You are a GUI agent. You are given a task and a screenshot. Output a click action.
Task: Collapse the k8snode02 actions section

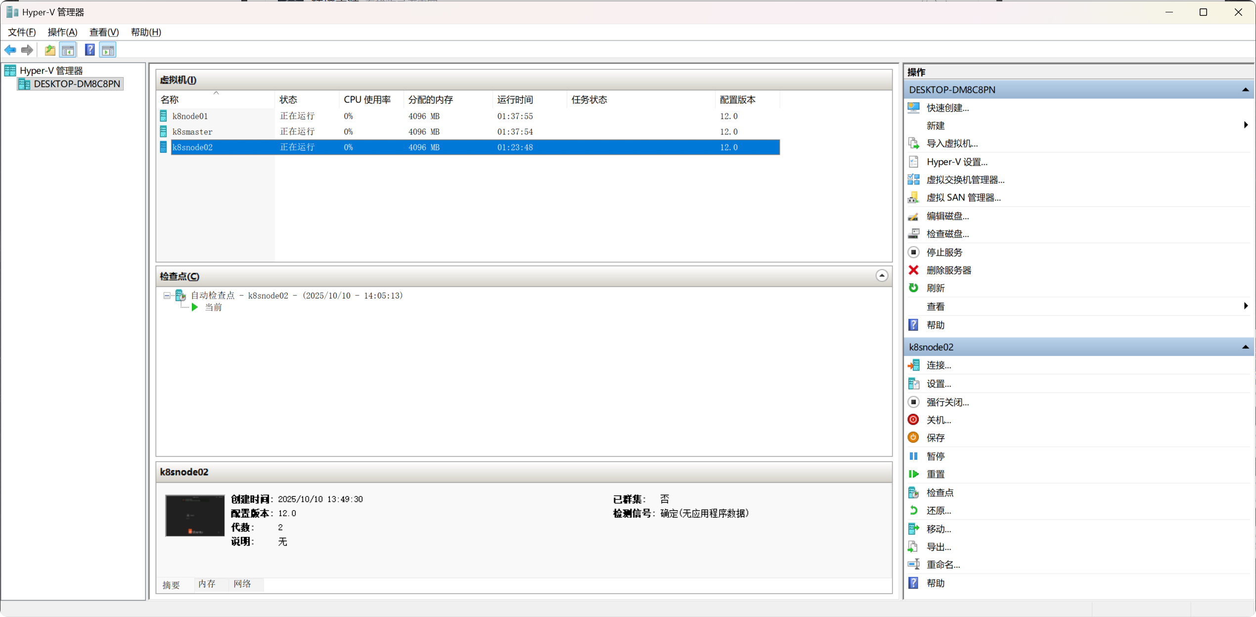click(x=1245, y=347)
